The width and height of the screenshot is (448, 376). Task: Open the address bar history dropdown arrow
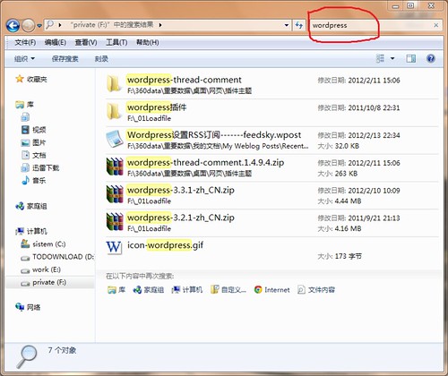[287, 25]
